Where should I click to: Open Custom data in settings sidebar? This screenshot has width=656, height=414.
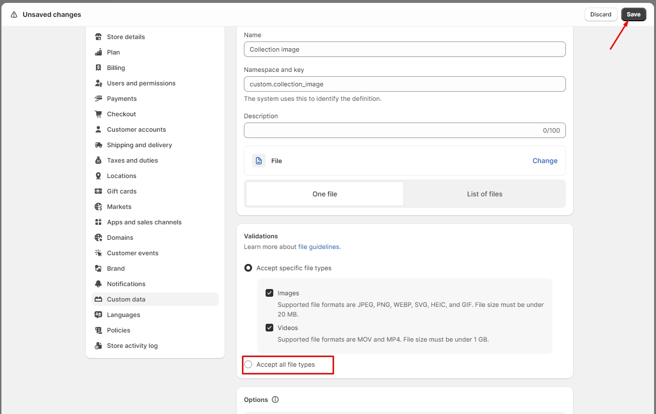click(x=126, y=299)
